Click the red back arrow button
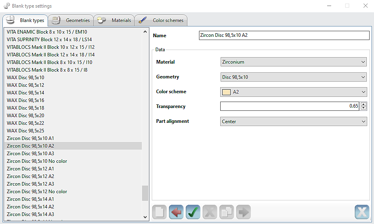This screenshot has width=374, height=224. coord(176,212)
